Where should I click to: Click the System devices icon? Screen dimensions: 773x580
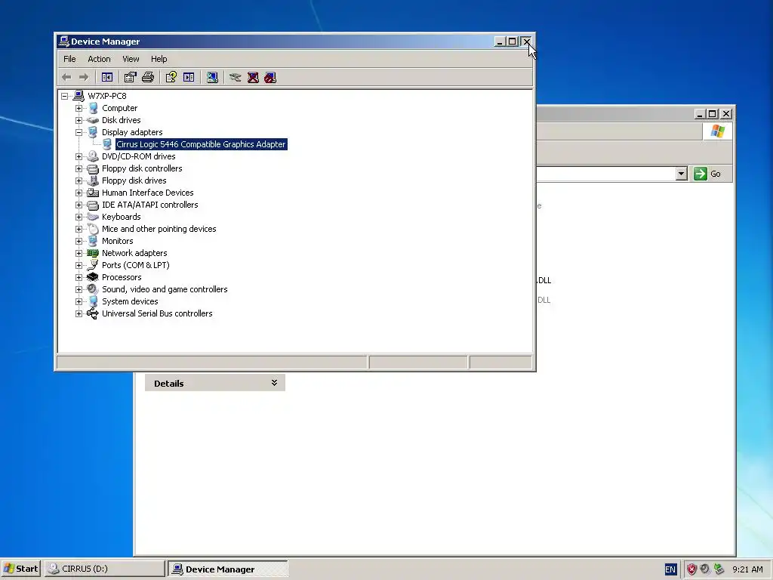pos(93,301)
